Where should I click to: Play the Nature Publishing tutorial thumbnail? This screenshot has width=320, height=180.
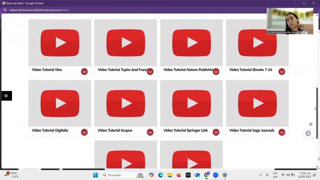pos(191,43)
